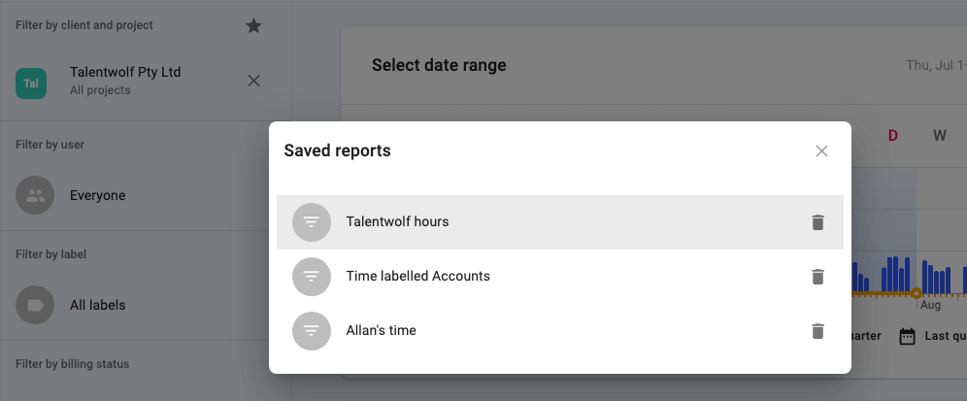The width and height of the screenshot is (967, 401).
Task: Open the Time labelled Accounts report
Action: [x=560, y=277]
